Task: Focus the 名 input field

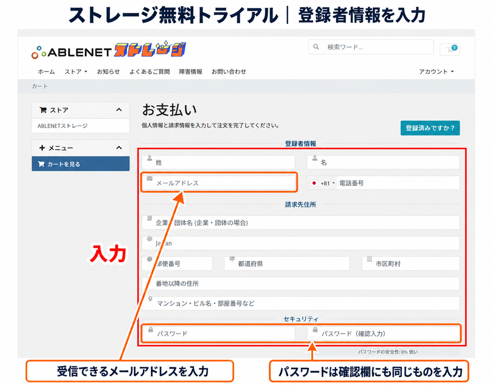Action: pos(383,162)
